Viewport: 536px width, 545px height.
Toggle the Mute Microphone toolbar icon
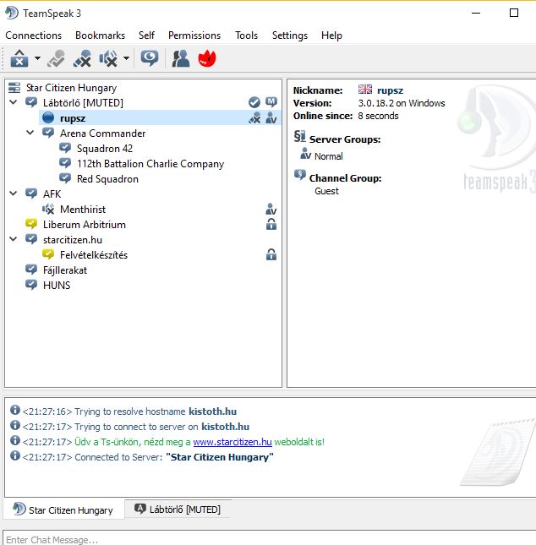point(82,58)
